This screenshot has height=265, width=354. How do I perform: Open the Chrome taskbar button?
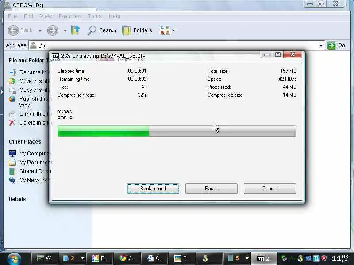pos(127,258)
